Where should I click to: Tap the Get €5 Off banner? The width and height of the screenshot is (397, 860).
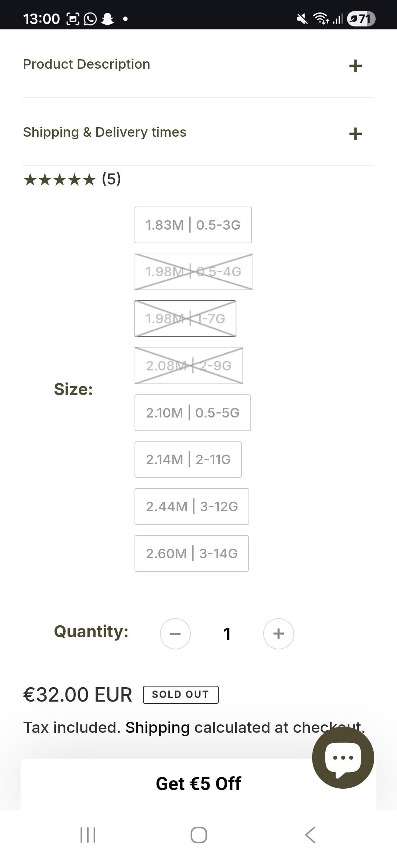[198, 784]
